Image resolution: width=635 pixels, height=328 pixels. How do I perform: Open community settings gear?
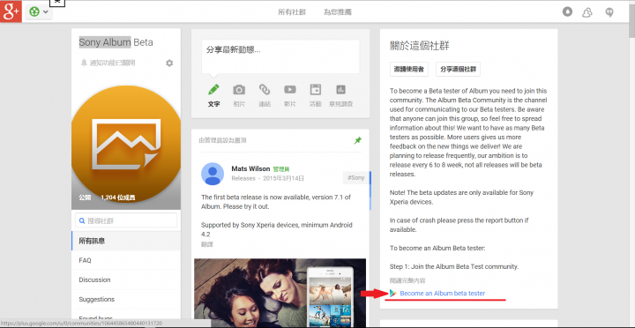click(169, 63)
